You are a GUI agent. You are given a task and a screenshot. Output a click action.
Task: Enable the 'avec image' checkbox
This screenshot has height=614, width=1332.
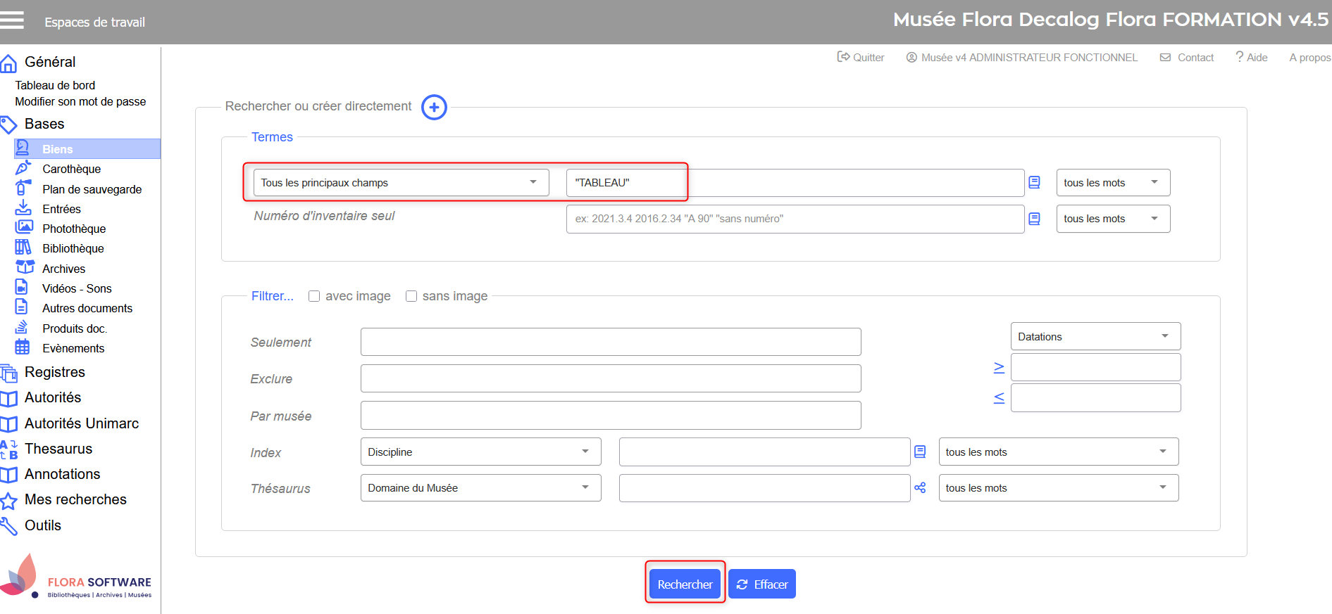coord(314,296)
